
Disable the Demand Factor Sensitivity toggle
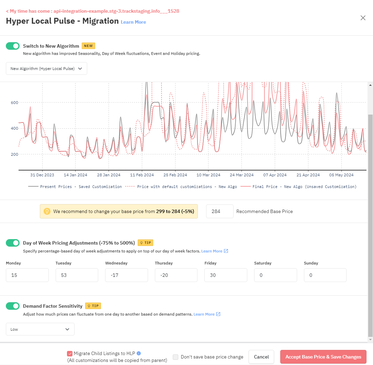(x=13, y=306)
